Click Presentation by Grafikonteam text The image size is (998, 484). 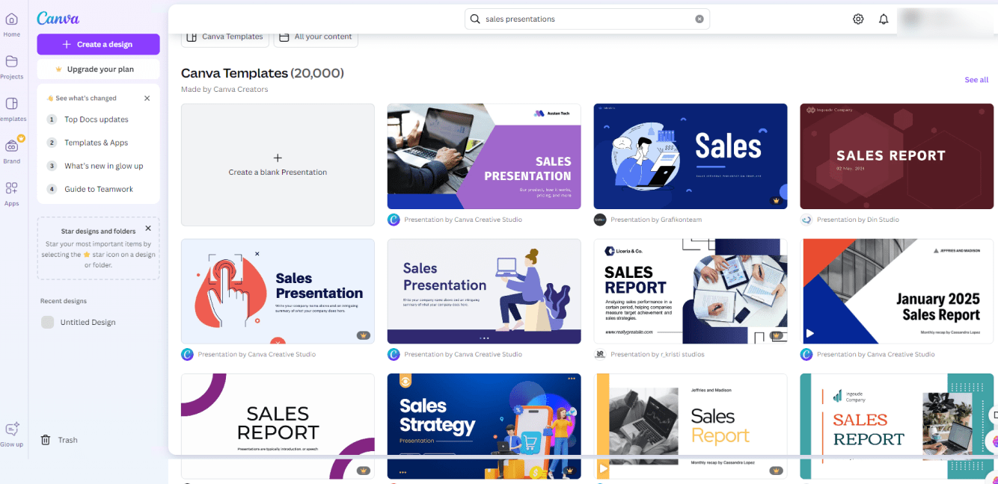[x=656, y=220]
